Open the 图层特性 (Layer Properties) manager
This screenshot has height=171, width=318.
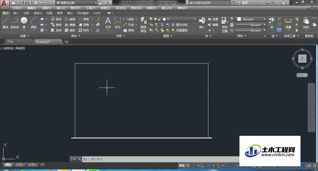(143, 25)
